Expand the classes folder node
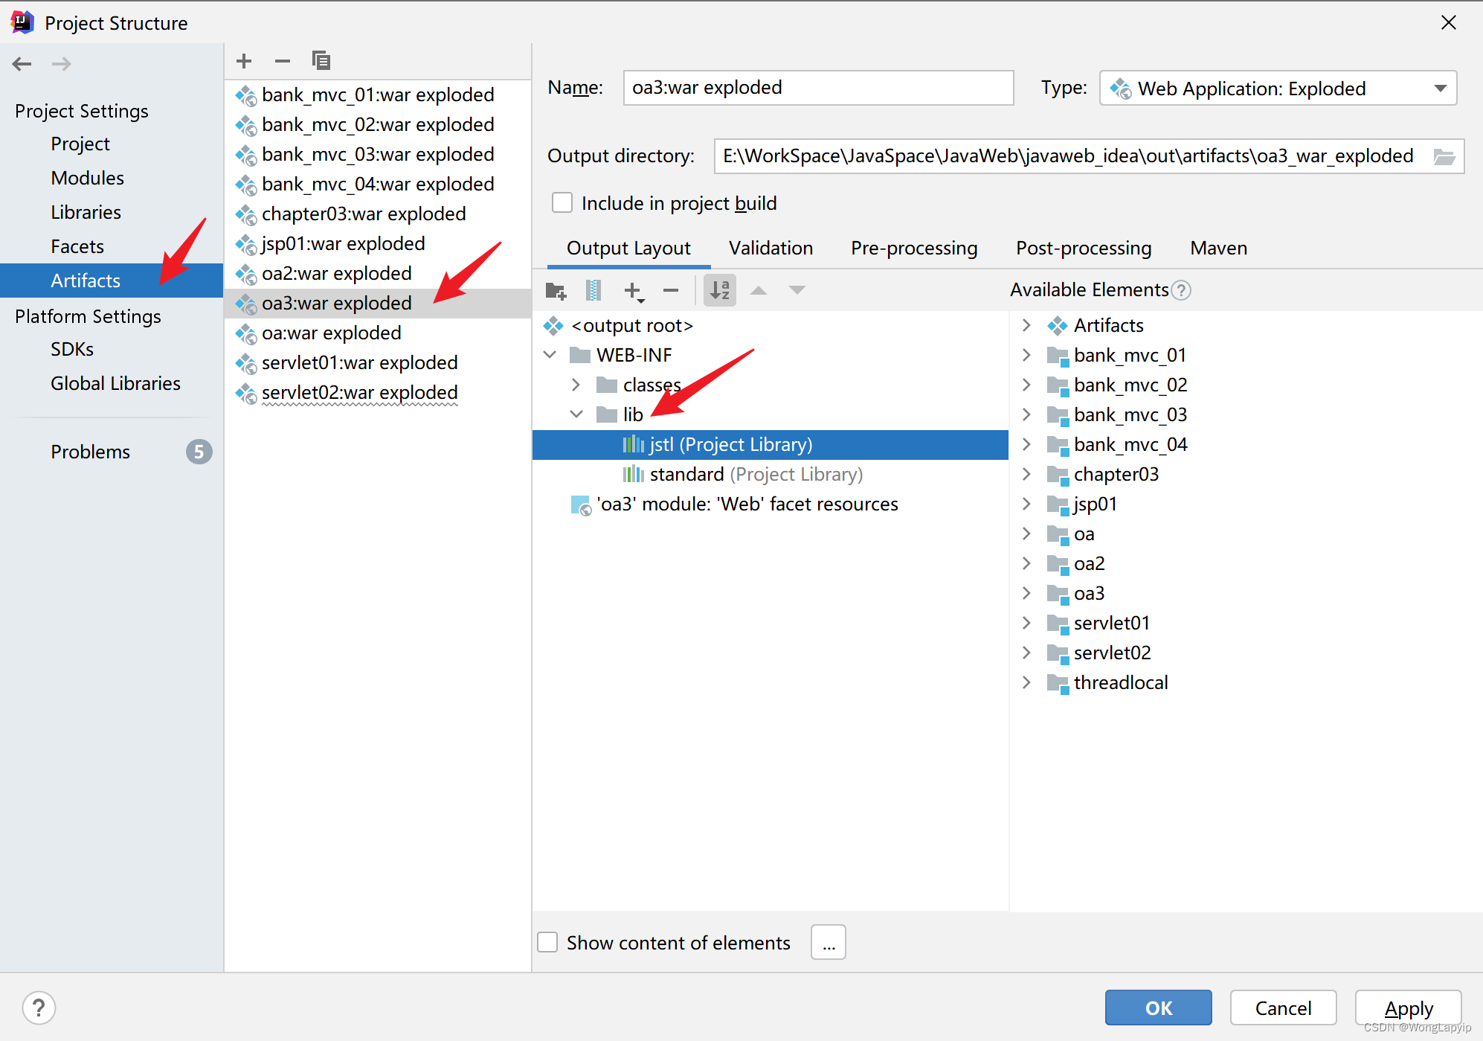The width and height of the screenshot is (1483, 1041). (x=576, y=385)
